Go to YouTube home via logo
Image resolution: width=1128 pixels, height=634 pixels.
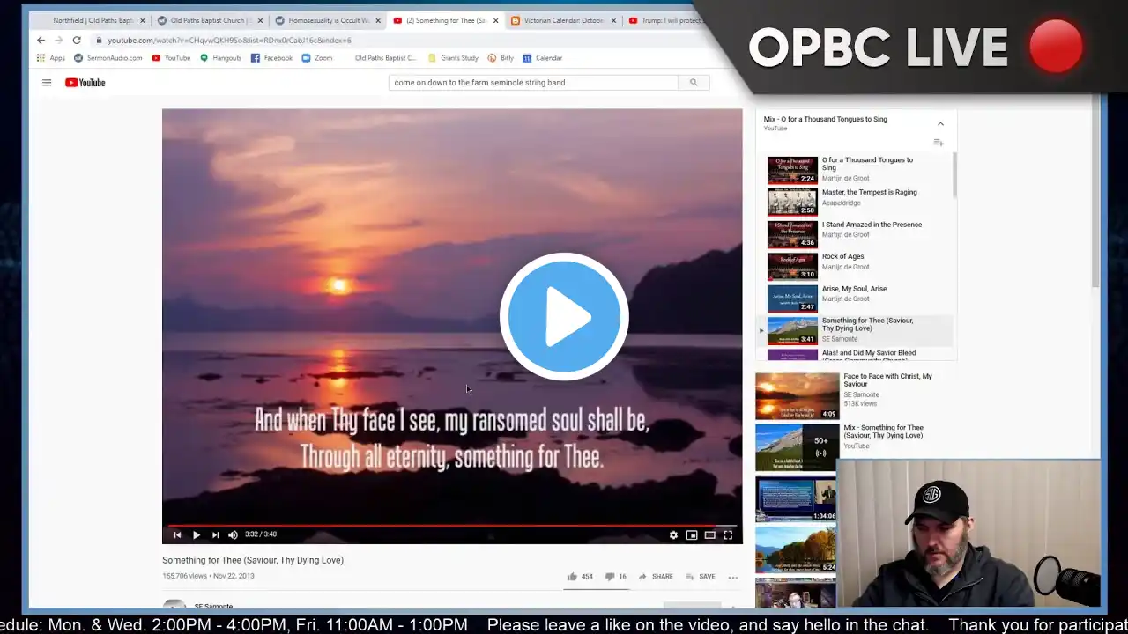85,83
